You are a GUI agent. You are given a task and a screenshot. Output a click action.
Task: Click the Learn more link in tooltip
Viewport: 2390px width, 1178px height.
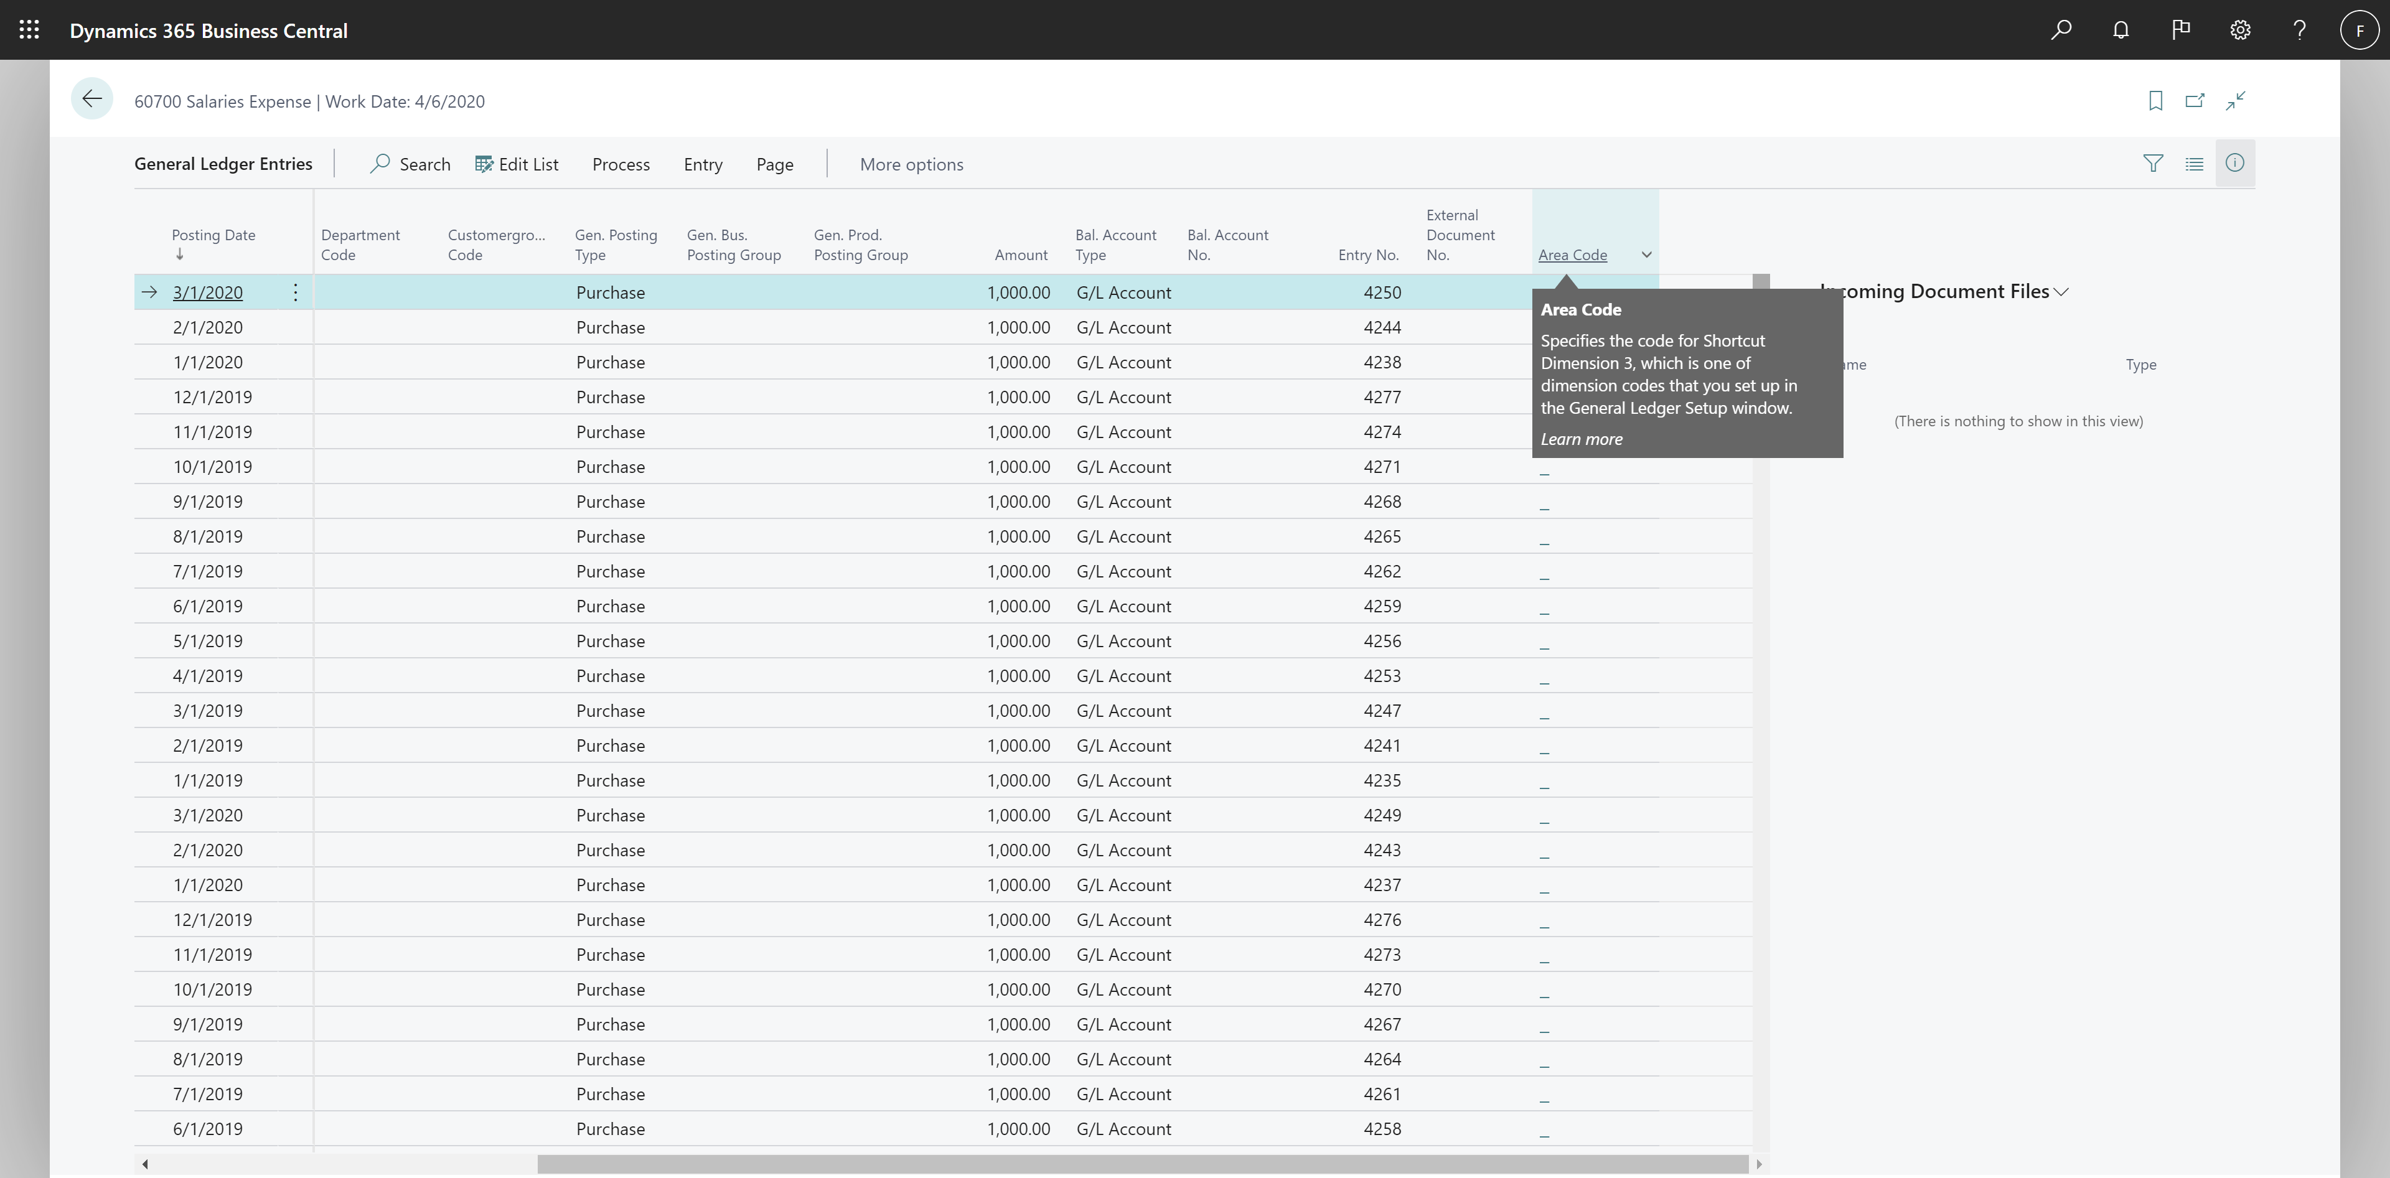1582,439
